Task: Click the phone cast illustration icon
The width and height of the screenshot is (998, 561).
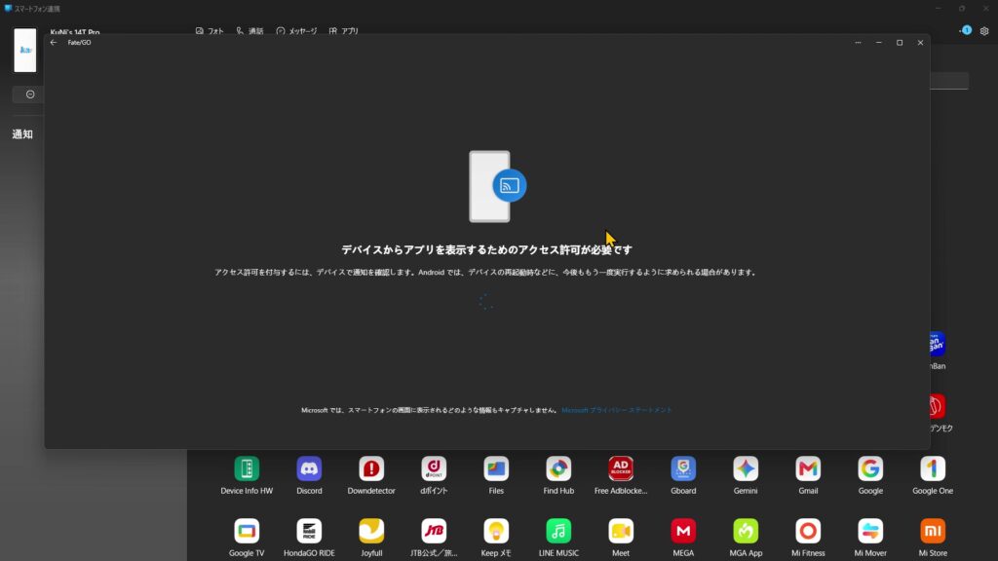Action: pos(498,186)
